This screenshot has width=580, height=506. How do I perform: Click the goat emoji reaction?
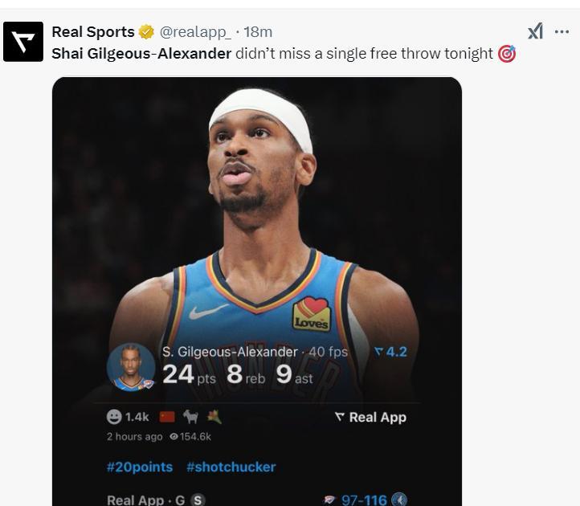(x=191, y=417)
